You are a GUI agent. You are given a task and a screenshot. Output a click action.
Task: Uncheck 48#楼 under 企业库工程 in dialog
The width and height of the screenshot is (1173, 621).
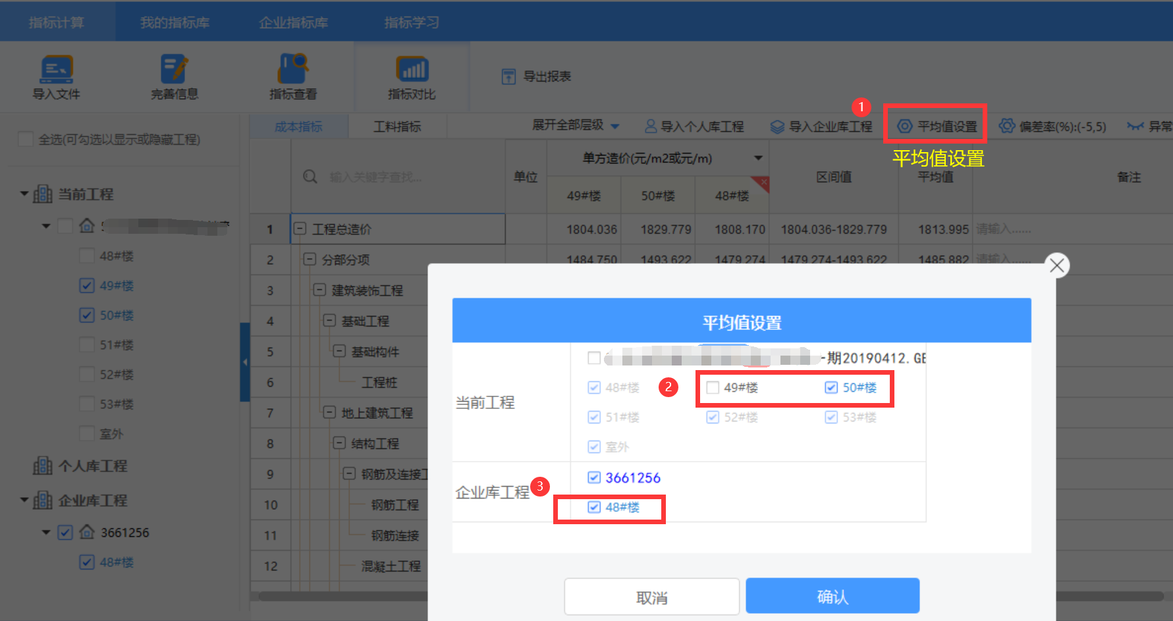594,506
